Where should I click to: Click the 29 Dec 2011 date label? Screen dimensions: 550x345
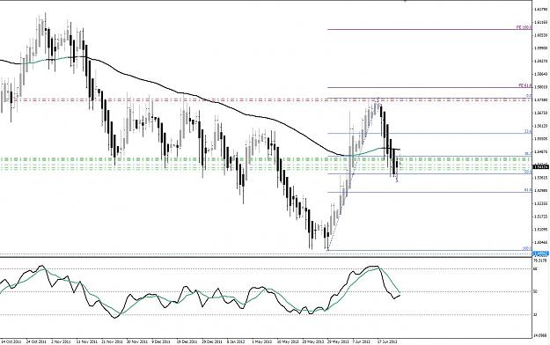(x=212, y=341)
